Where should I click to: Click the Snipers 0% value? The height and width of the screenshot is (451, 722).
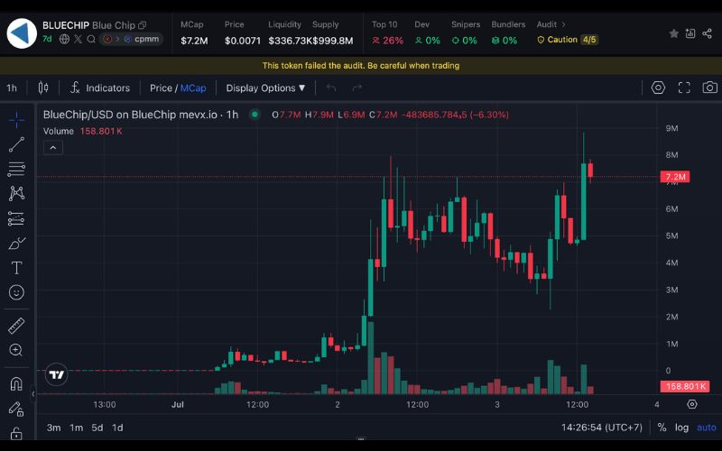pyautogui.click(x=464, y=41)
